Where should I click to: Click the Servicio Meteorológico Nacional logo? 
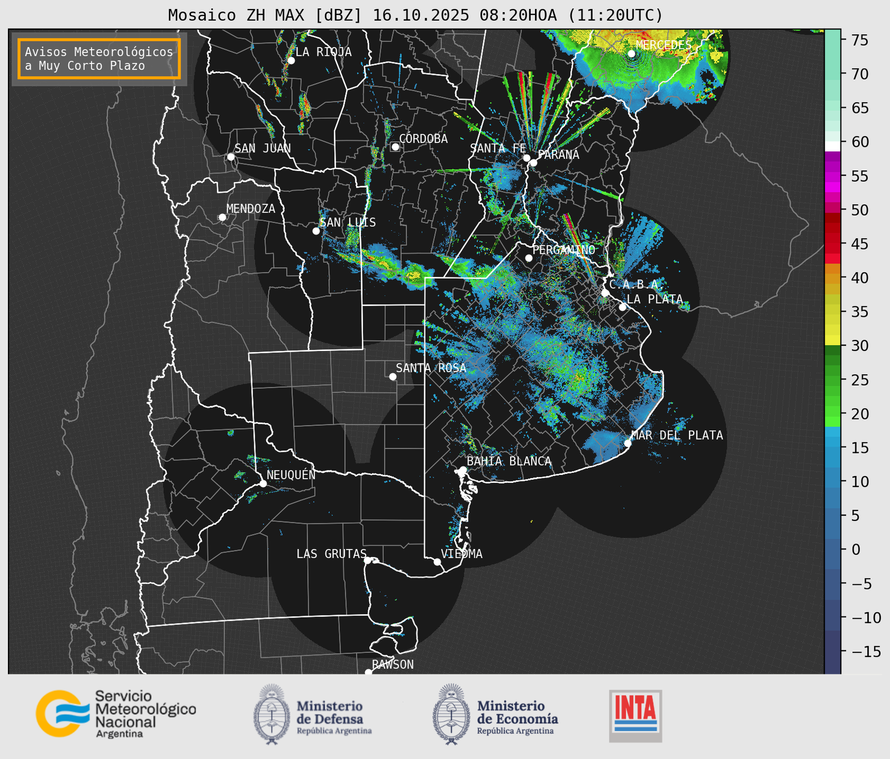(x=116, y=714)
